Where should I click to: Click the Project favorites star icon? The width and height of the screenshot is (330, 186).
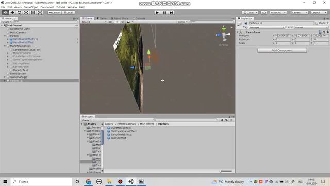pos(232,120)
